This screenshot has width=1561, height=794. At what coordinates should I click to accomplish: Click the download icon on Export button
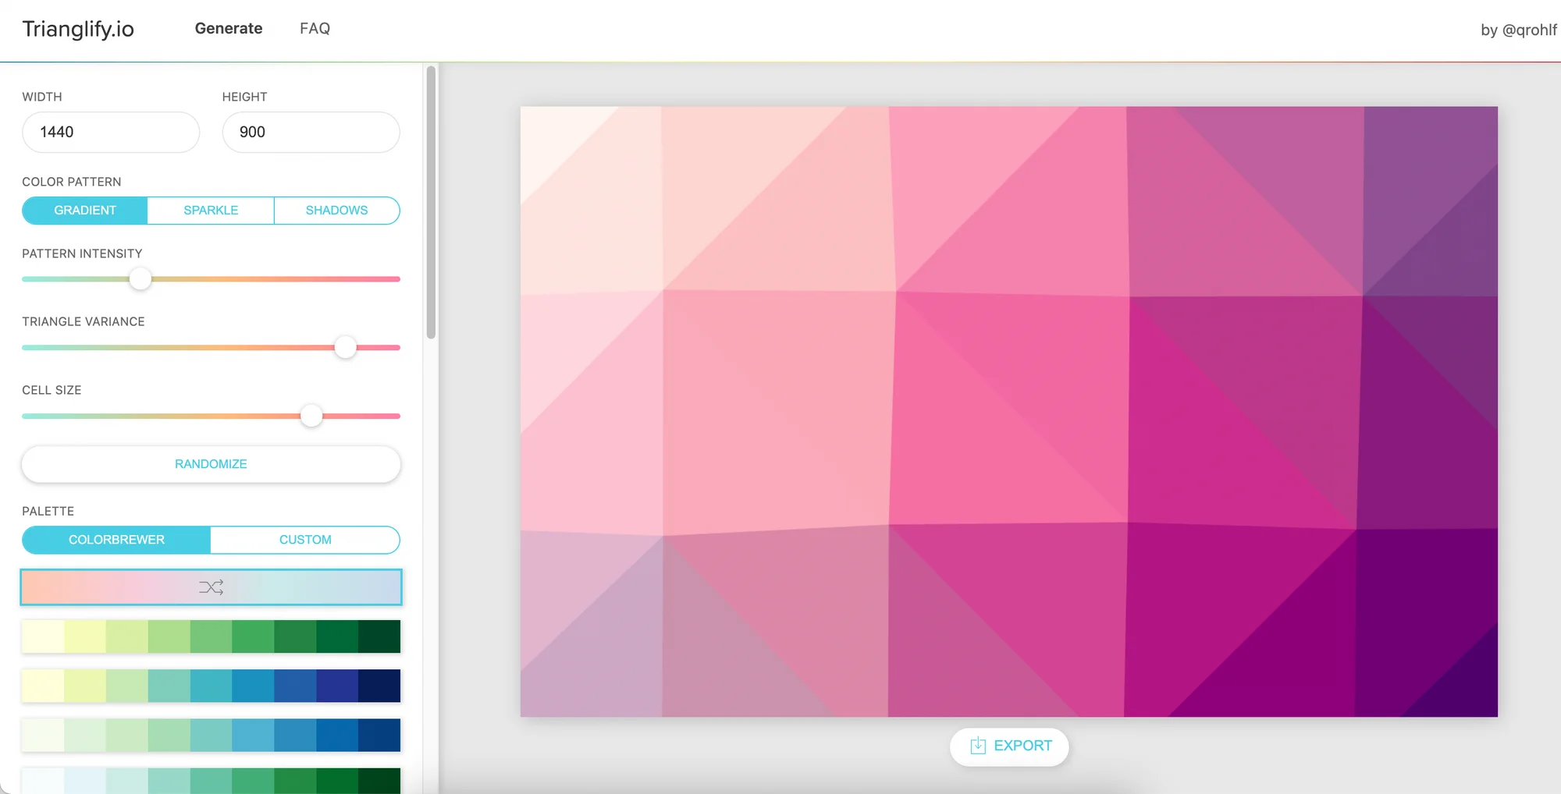pos(977,746)
